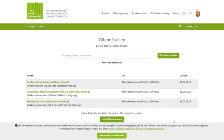Viewport: 224px width, 140px height.
Task: Open the Kontakt link
Action: click(x=105, y=13)
